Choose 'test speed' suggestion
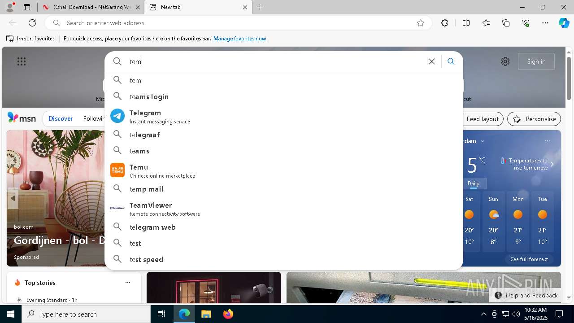 (x=283, y=259)
